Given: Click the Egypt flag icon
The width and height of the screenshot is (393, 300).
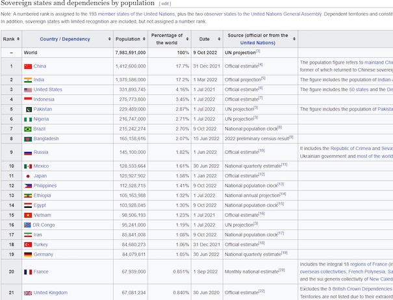Looking at the screenshot, I should [28, 205].
